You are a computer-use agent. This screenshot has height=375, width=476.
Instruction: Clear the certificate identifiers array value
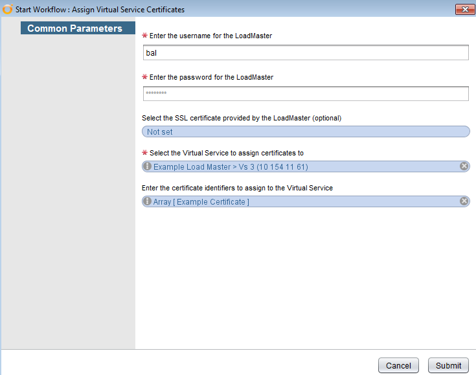[464, 201]
